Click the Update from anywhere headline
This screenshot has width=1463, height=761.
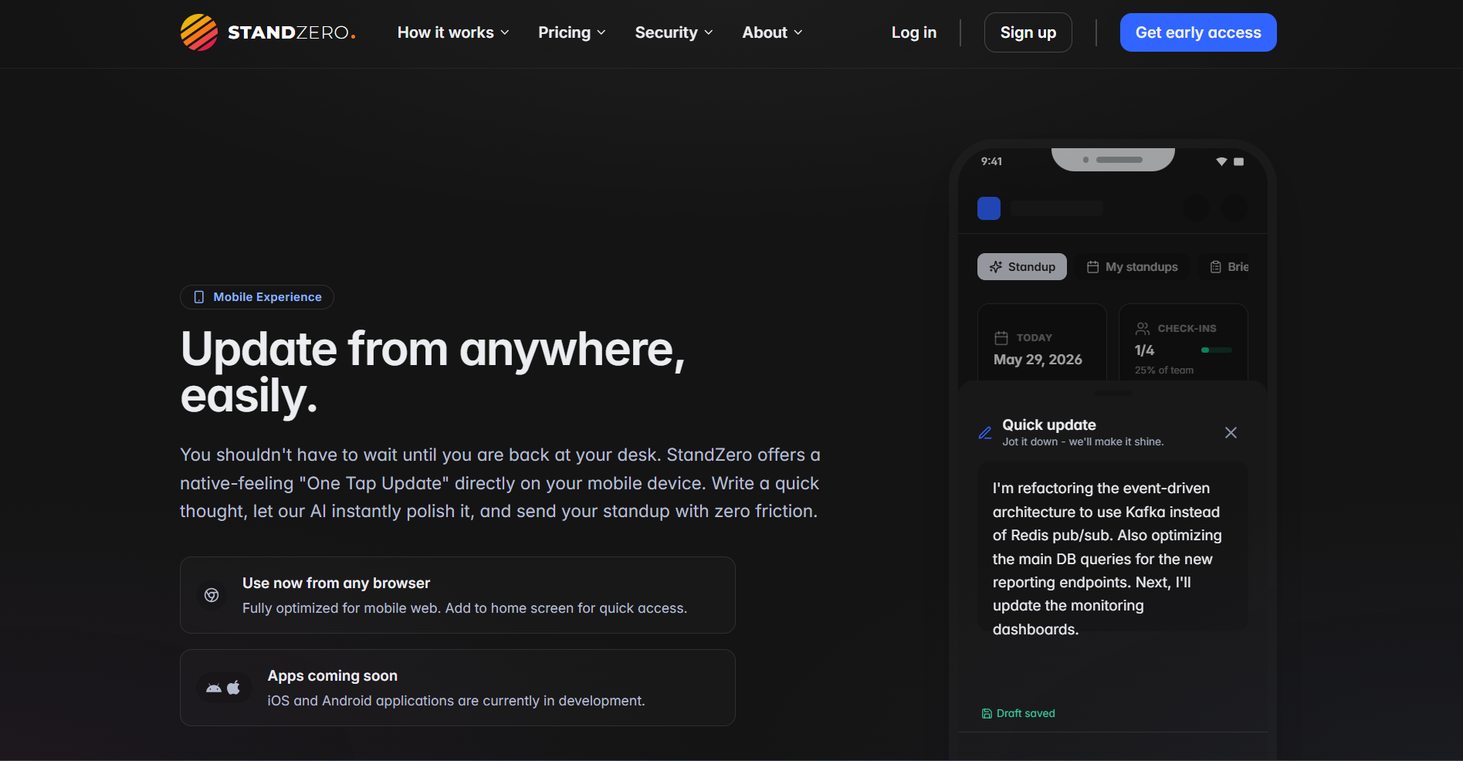click(432, 372)
